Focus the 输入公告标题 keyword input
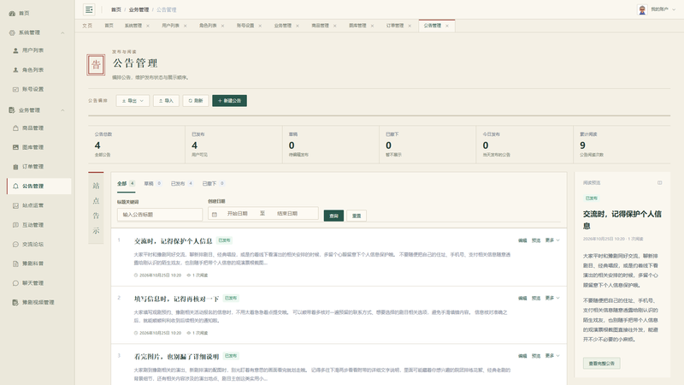This screenshot has height=385, width=684. (160, 215)
